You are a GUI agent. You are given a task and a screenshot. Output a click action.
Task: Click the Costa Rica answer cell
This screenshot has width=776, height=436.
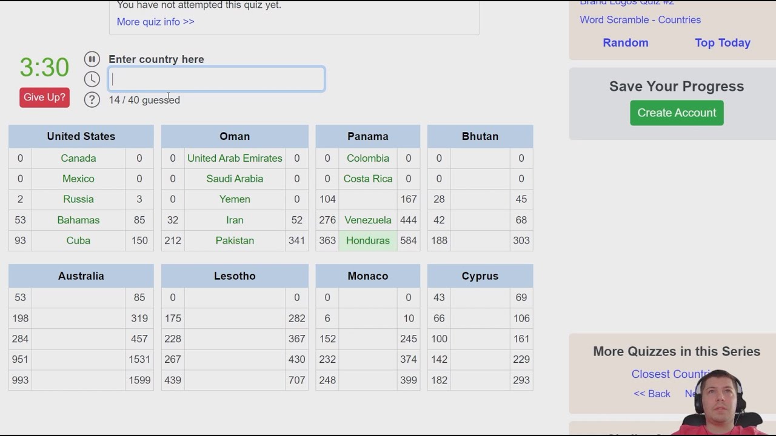pyautogui.click(x=368, y=179)
